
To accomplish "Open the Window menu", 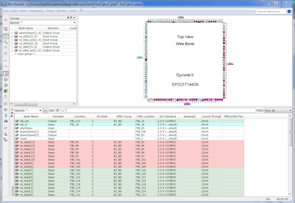I will 62,11.
